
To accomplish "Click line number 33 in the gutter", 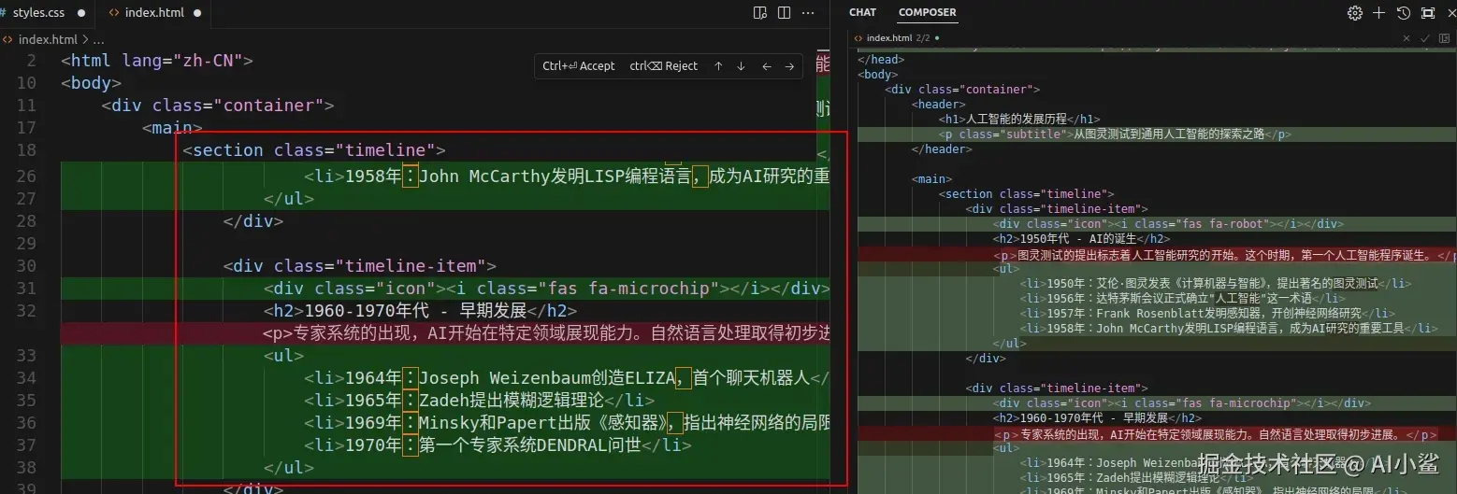I will [x=26, y=356].
